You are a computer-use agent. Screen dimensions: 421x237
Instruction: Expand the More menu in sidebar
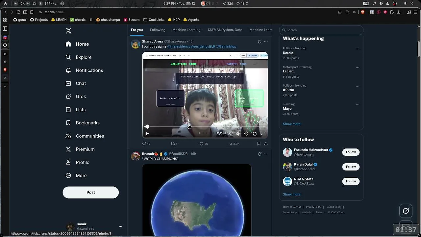[76, 175]
